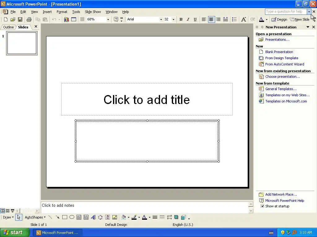Select the Oval drawing tool
Image resolution: width=317 pixels, height=237 pixels.
[x=72, y=217]
